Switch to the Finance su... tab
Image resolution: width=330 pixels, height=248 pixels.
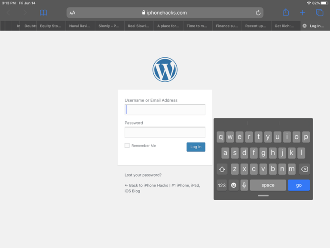227,26
